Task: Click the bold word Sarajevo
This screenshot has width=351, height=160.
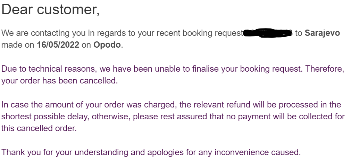Action: pos(322,33)
